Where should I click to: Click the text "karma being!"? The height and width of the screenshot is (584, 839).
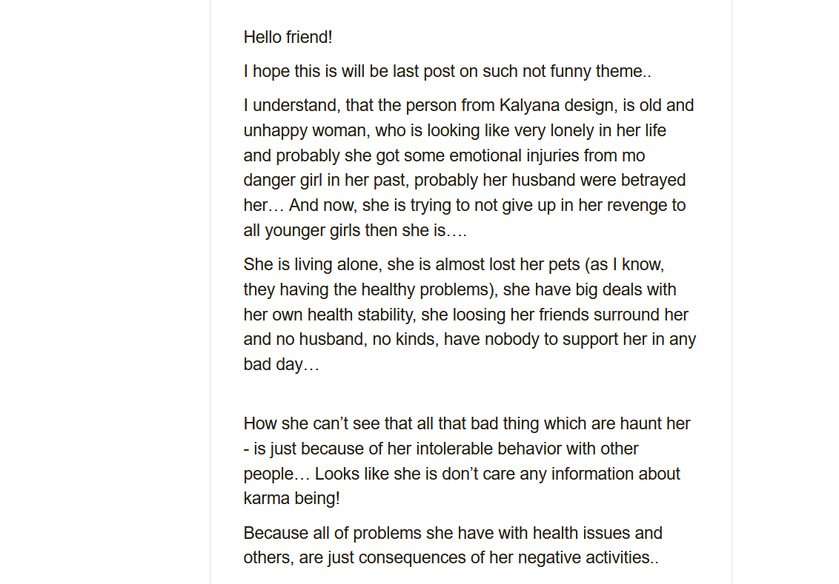click(291, 499)
